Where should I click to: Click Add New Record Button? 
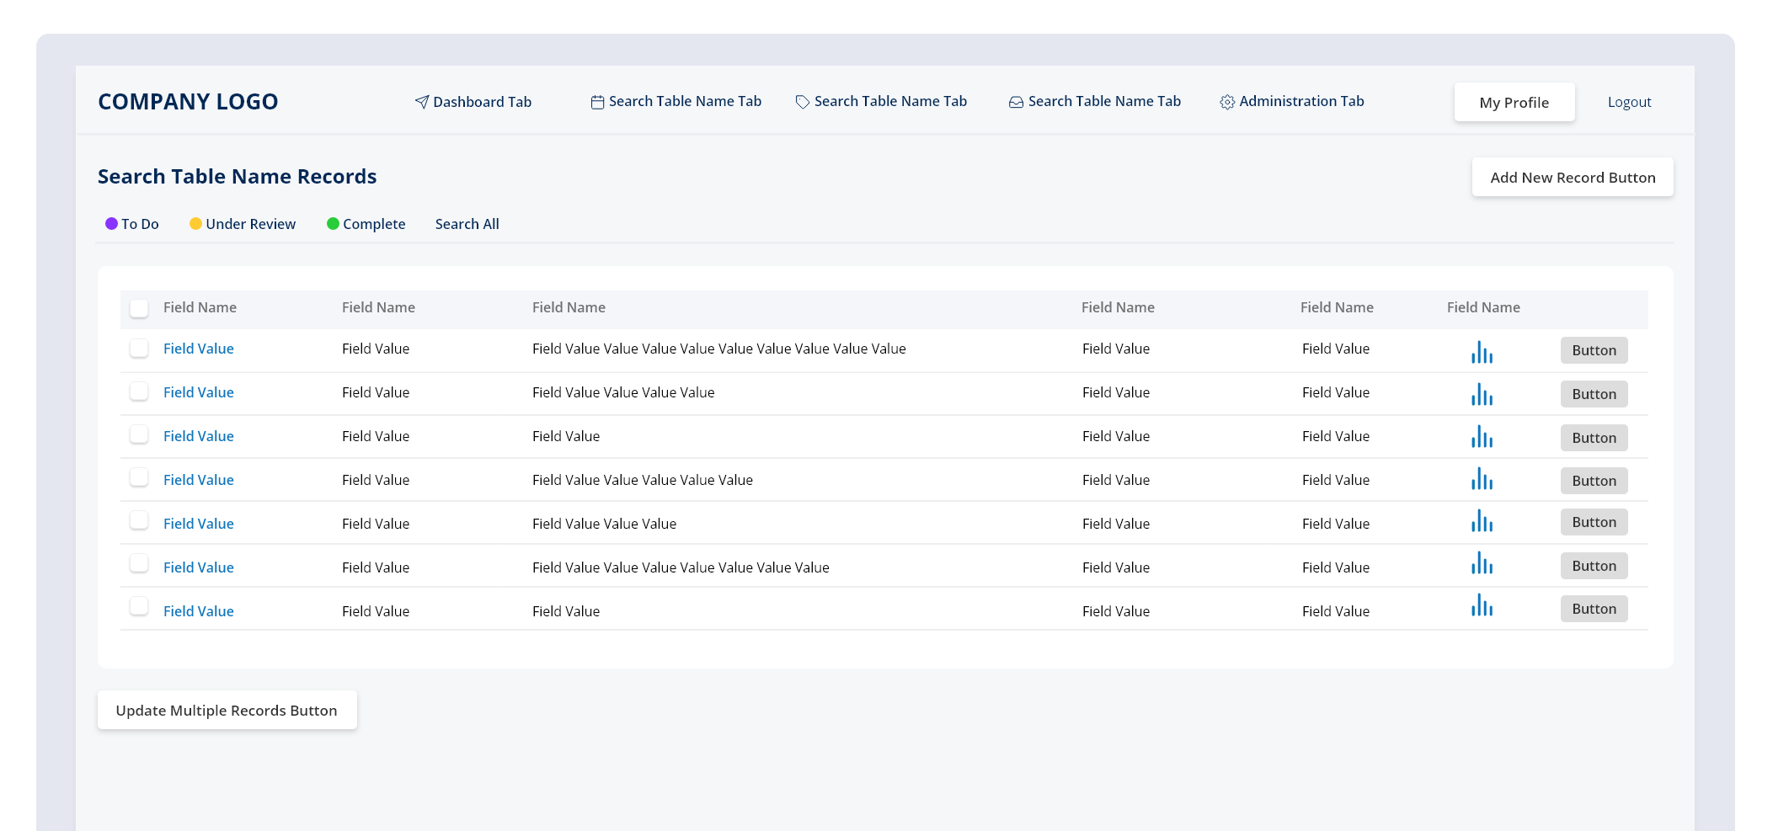click(1573, 177)
